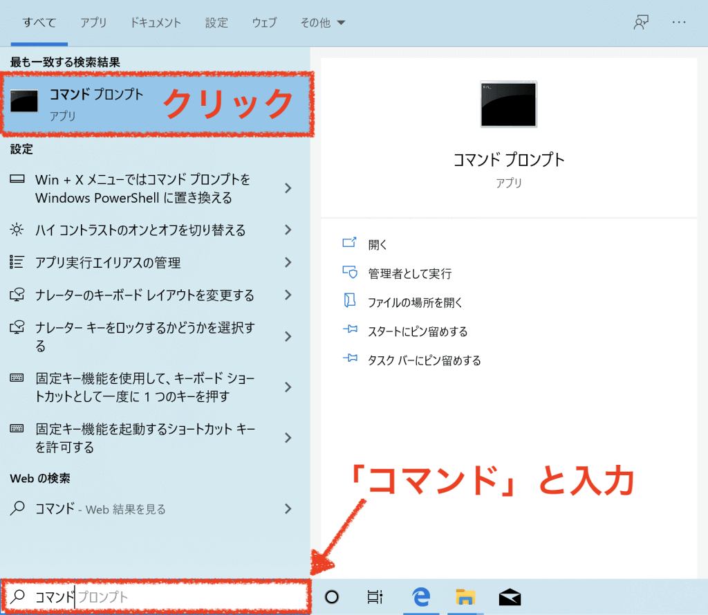Click the pin to taskbar icon

[349, 358]
